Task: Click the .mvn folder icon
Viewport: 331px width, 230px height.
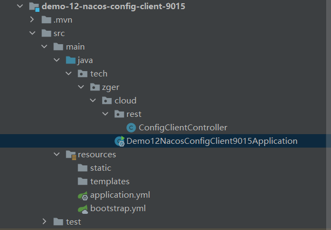Action: [46, 20]
